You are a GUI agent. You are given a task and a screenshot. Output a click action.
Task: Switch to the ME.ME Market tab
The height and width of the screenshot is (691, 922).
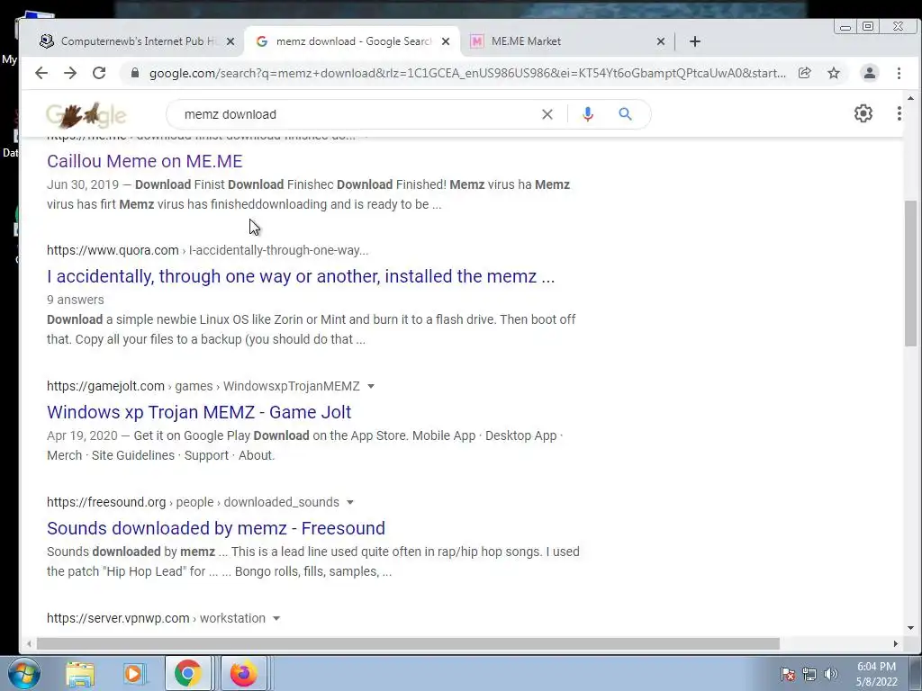(x=567, y=41)
